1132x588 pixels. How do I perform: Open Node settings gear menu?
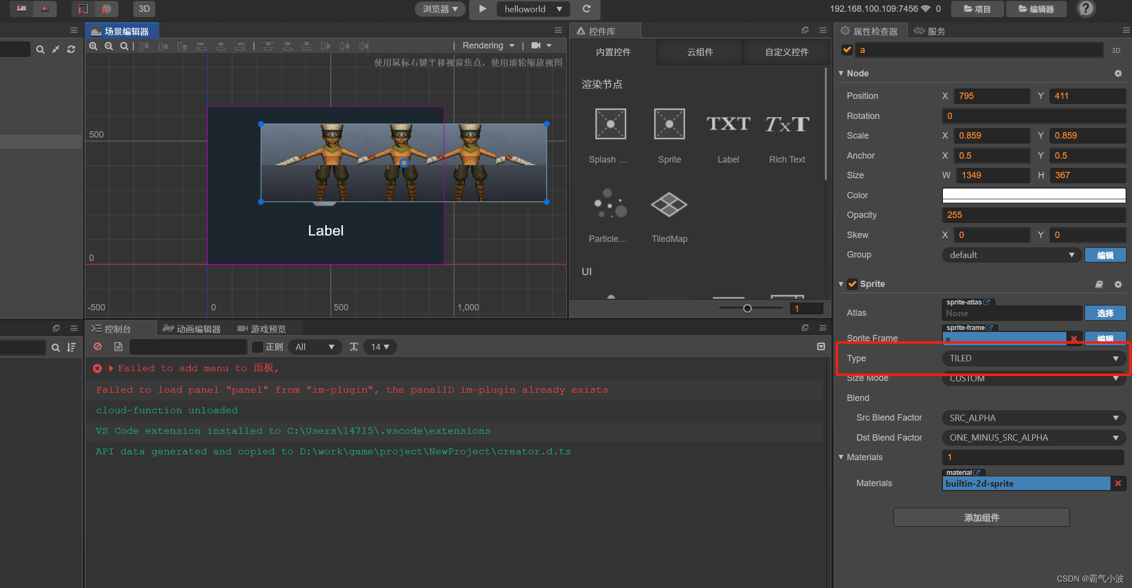[1118, 73]
